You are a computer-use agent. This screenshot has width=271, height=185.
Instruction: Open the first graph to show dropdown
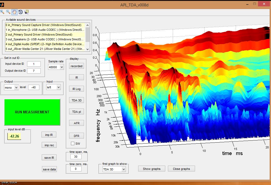(x=114, y=169)
